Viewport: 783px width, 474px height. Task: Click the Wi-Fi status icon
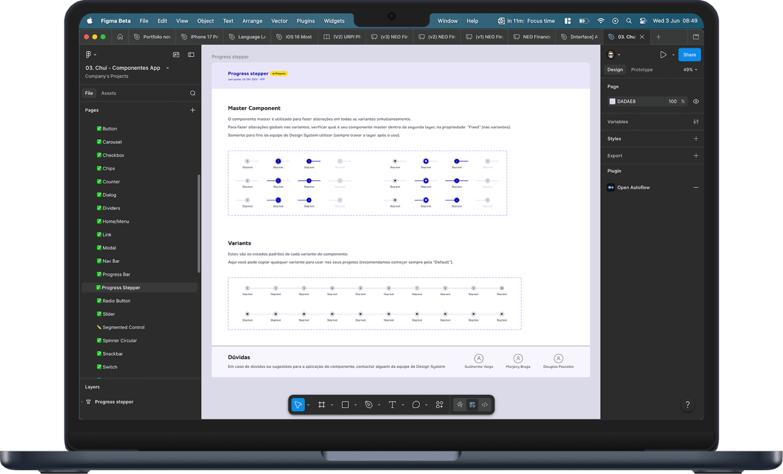[600, 21]
